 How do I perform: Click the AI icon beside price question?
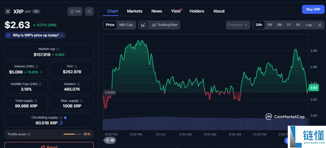tap(9, 35)
